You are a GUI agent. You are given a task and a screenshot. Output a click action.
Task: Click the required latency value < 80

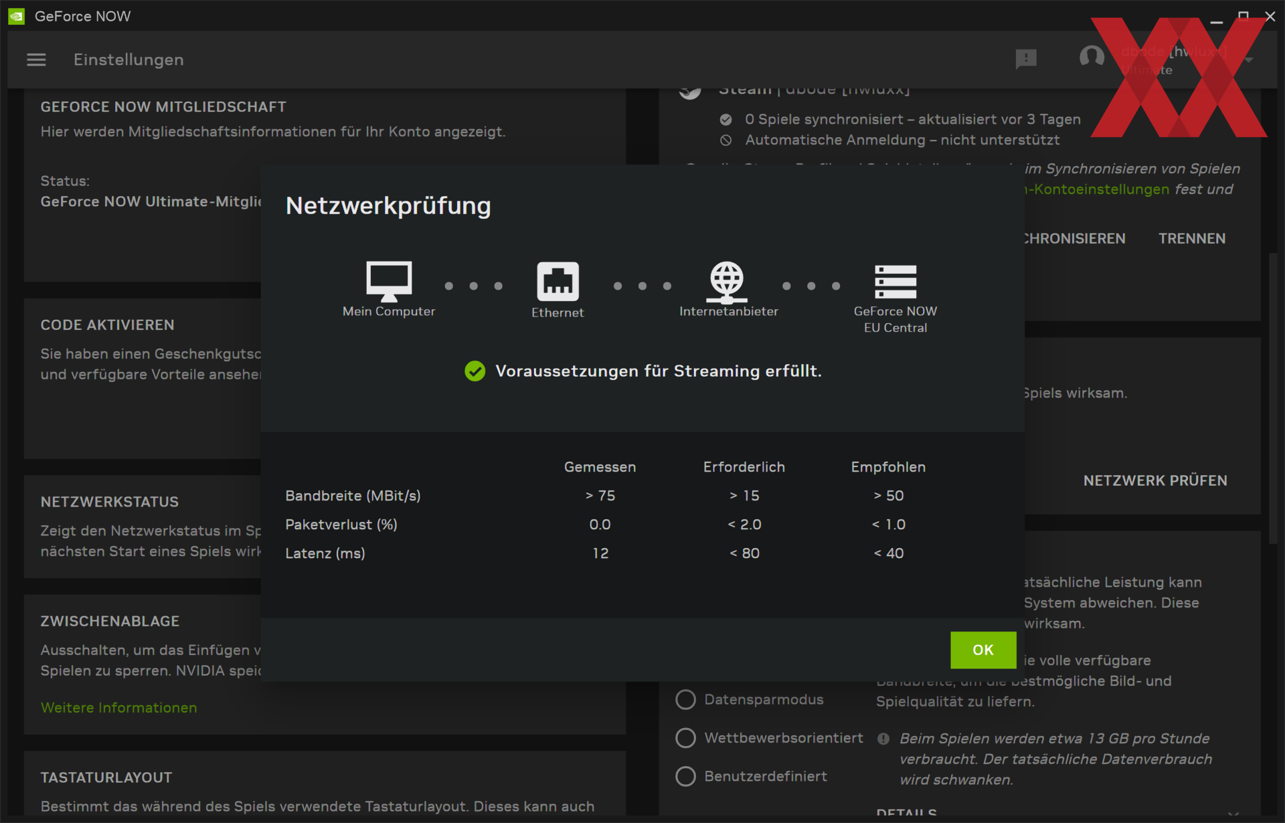pyautogui.click(x=744, y=553)
